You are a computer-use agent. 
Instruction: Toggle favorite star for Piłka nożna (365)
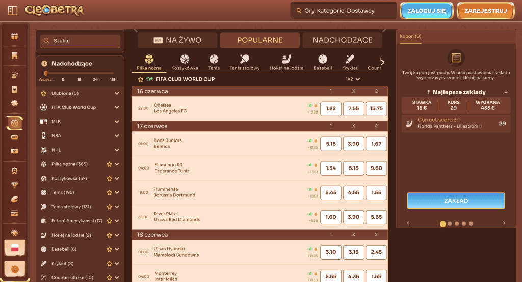pyautogui.click(x=109, y=164)
